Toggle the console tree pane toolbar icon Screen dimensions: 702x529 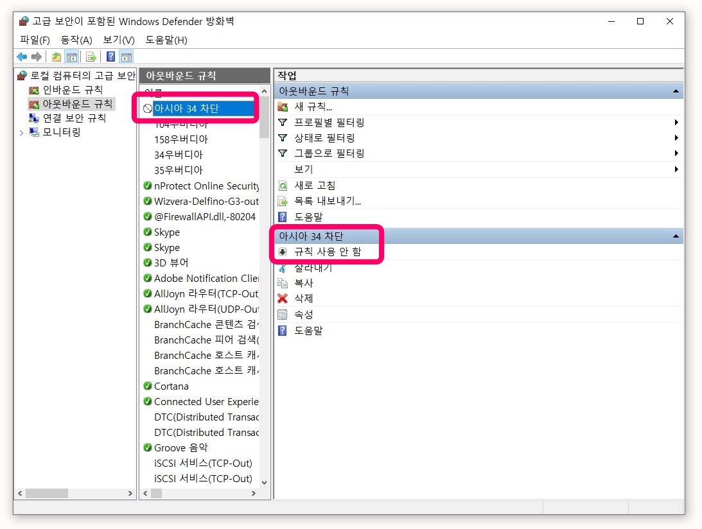pos(72,57)
